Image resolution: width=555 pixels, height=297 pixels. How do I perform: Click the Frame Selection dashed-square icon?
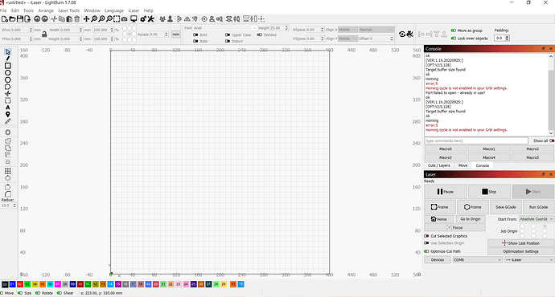pos(117,19)
